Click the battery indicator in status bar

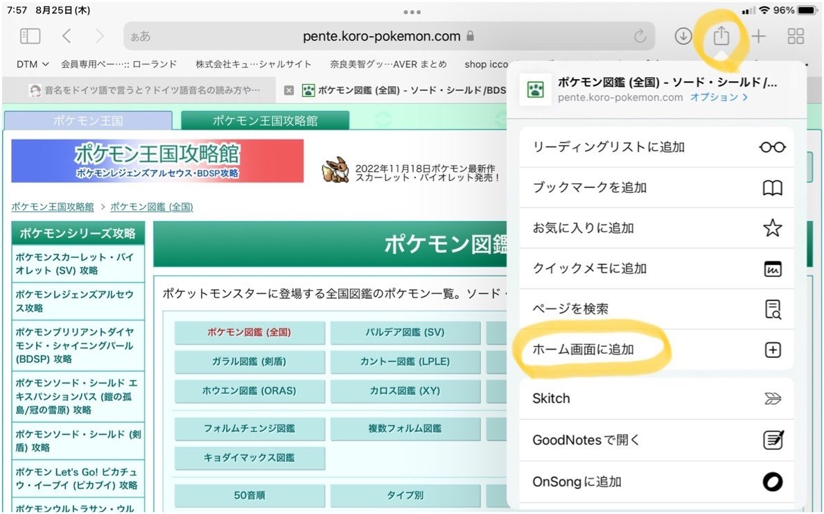[x=806, y=10]
